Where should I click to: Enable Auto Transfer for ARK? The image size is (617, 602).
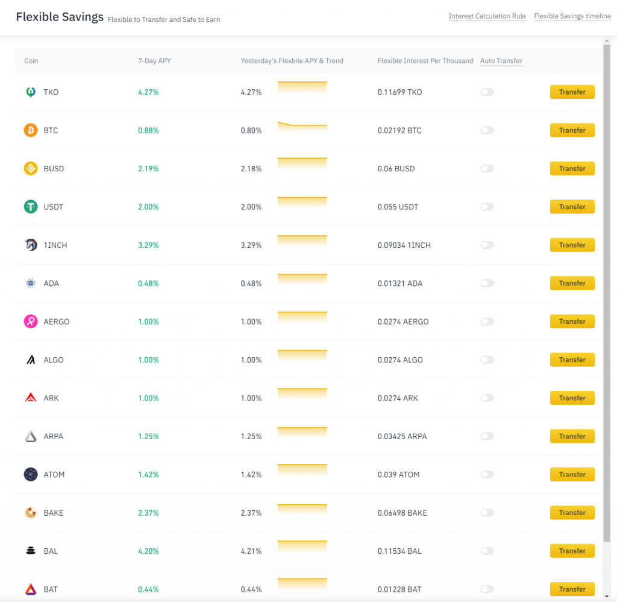(x=487, y=398)
